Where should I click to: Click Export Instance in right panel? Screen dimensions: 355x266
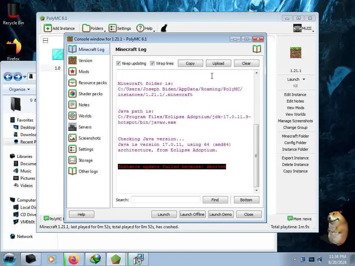(295, 158)
